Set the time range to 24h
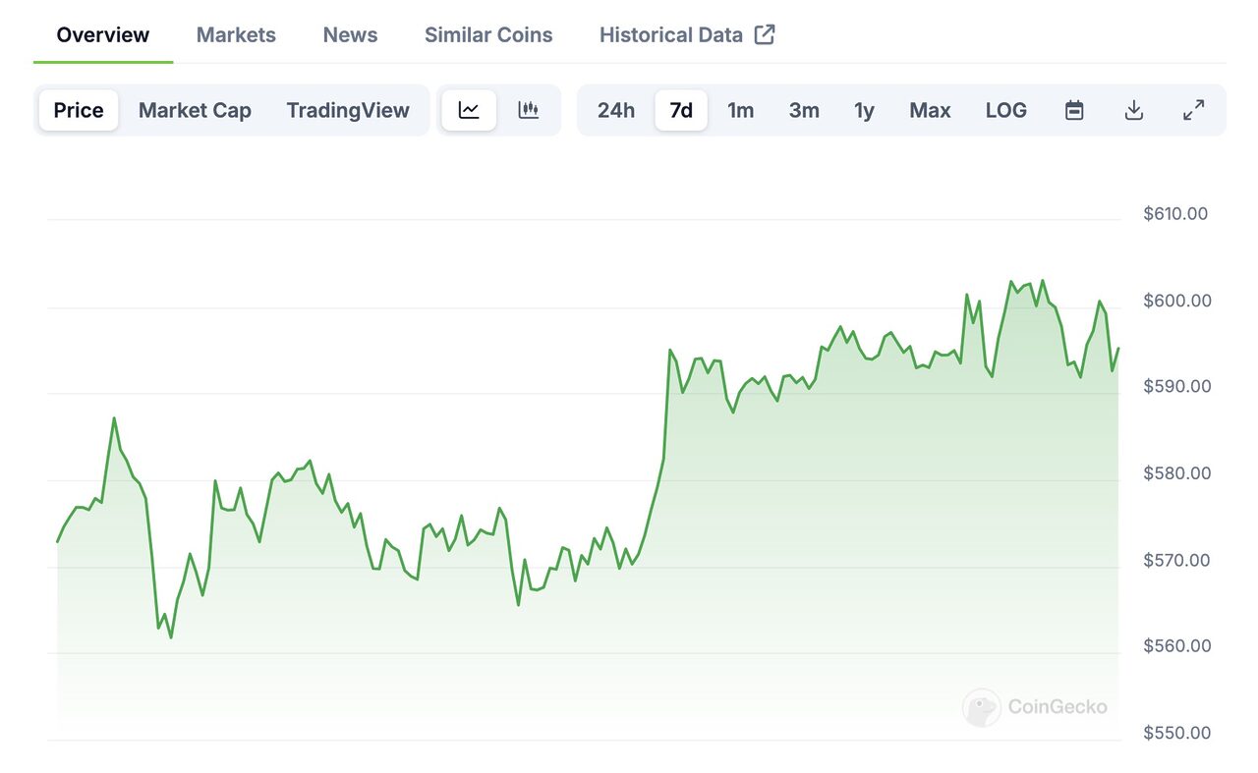Screen dimensions: 1258x773 click(616, 110)
